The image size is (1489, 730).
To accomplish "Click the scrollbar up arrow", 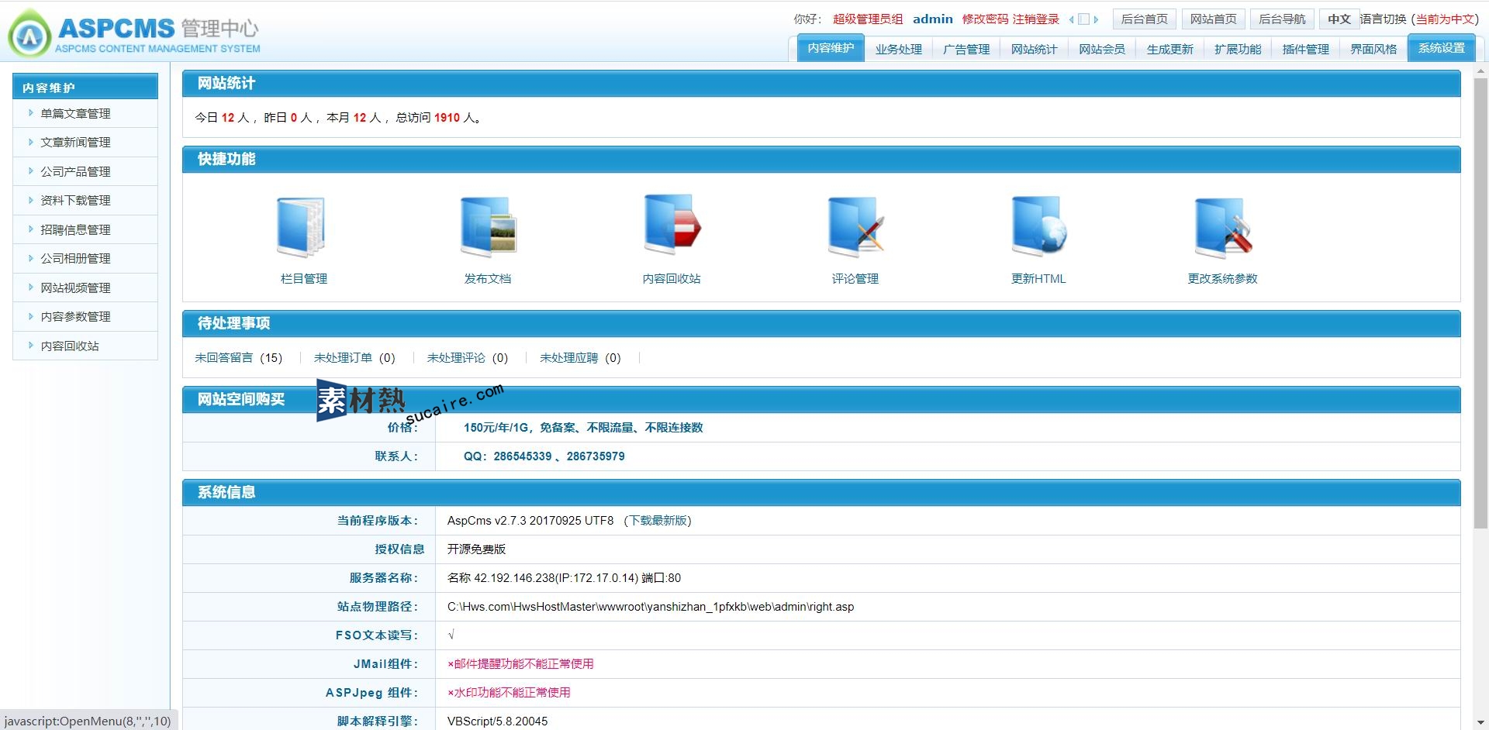I will pyautogui.click(x=1480, y=70).
